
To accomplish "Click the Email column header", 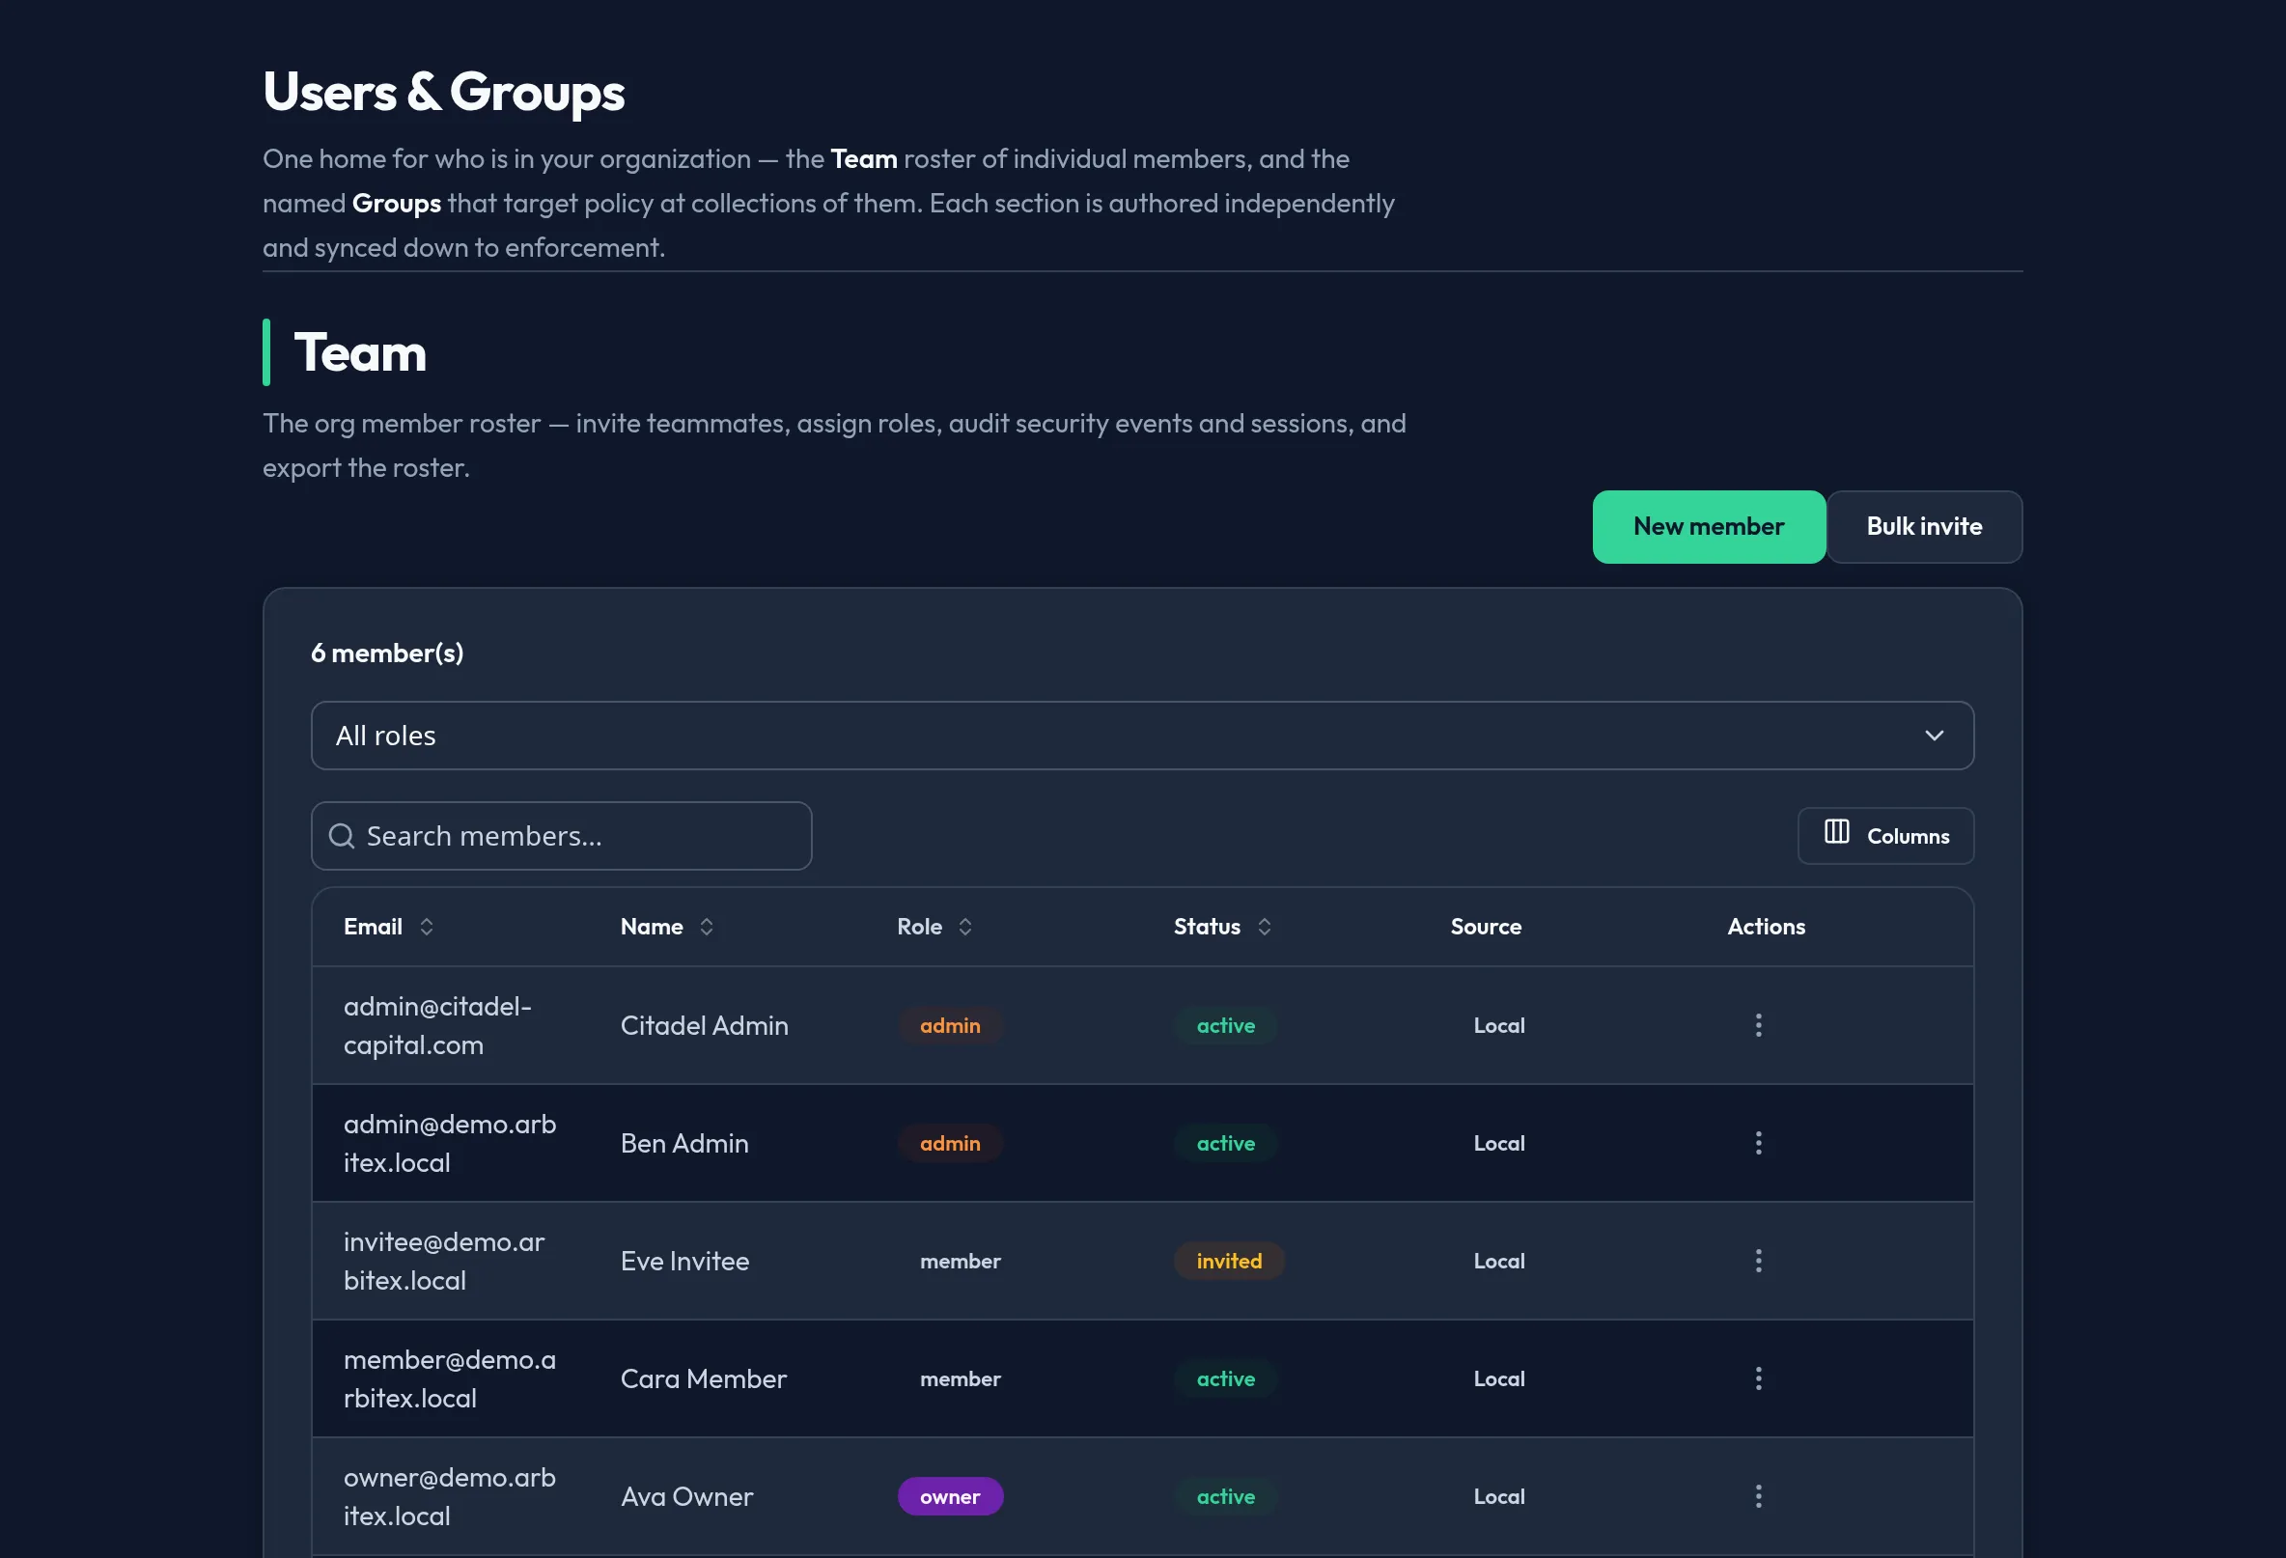I will point(373,927).
